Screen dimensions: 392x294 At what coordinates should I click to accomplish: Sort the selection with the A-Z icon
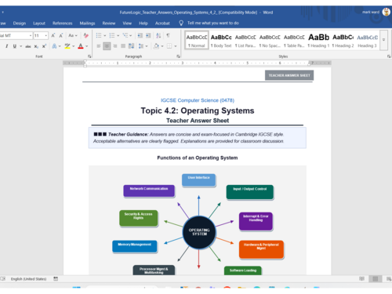point(158,35)
